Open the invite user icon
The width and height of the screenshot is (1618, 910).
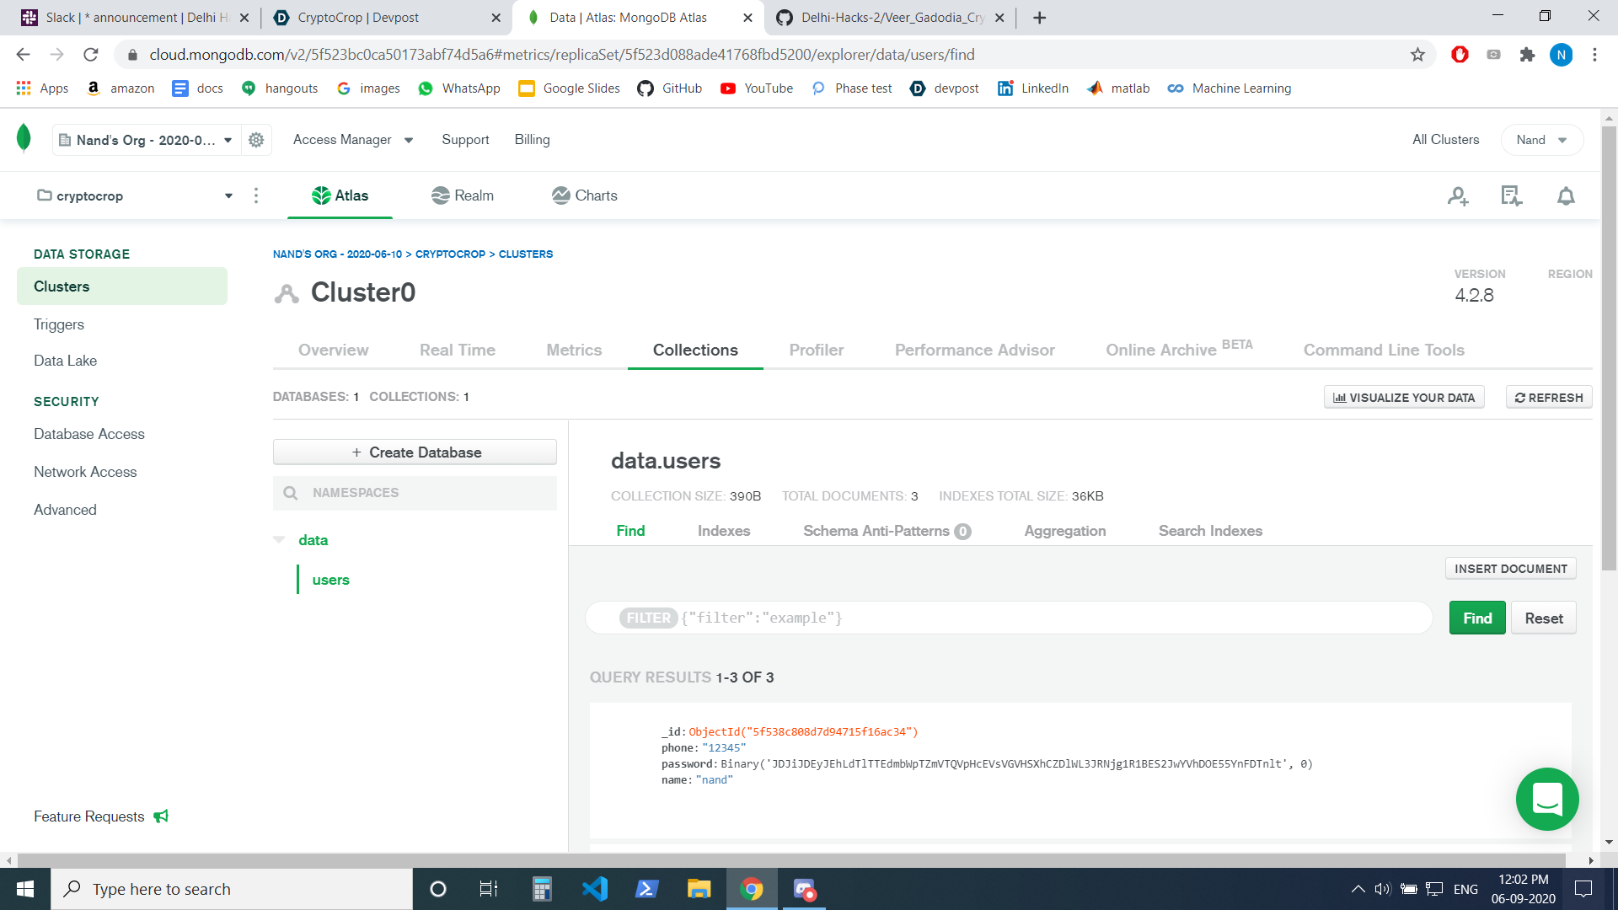click(x=1458, y=196)
